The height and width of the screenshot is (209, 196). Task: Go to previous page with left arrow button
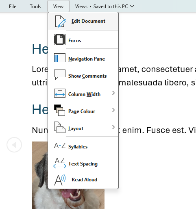coord(14,145)
